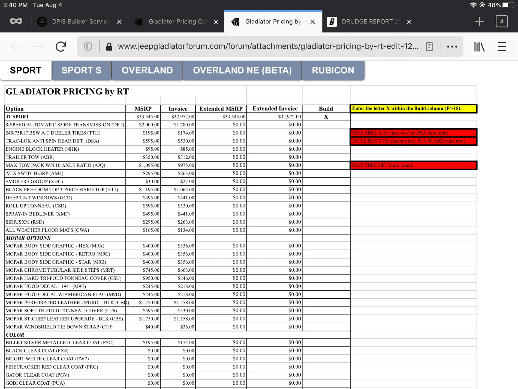Tap the address bar URL field

click(268, 46)
